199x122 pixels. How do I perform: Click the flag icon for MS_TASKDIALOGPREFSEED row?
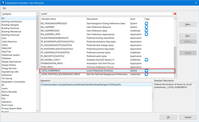146,23
